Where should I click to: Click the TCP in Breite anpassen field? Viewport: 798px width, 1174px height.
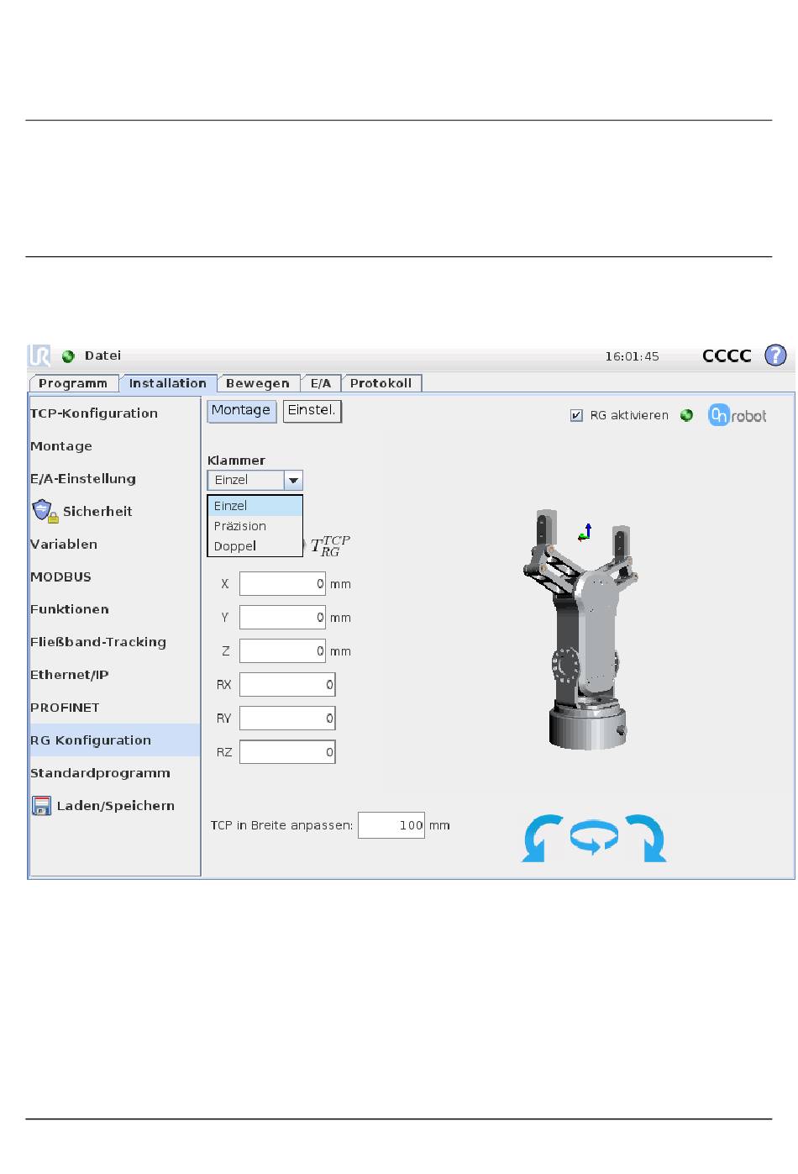391,825
